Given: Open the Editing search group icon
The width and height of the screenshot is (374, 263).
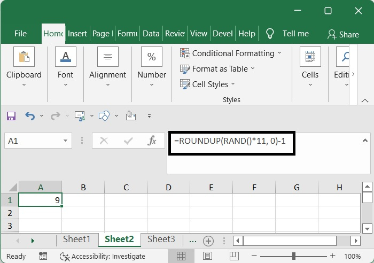Looking at the screenshot, I should tap(343, 57).
